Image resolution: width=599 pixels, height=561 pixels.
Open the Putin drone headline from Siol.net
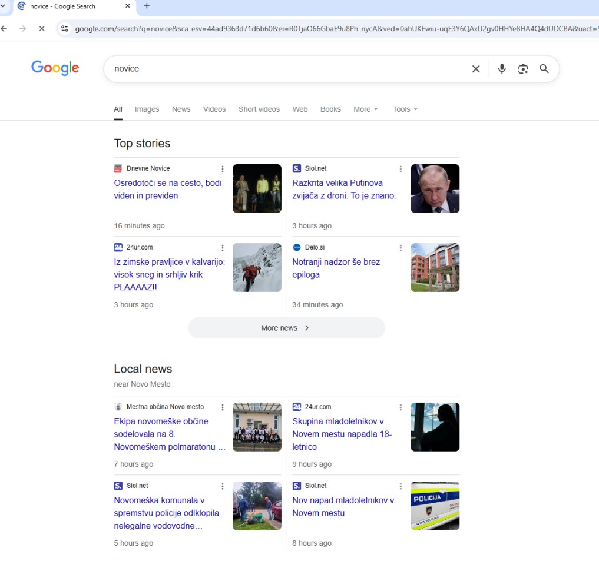(344, 190)
